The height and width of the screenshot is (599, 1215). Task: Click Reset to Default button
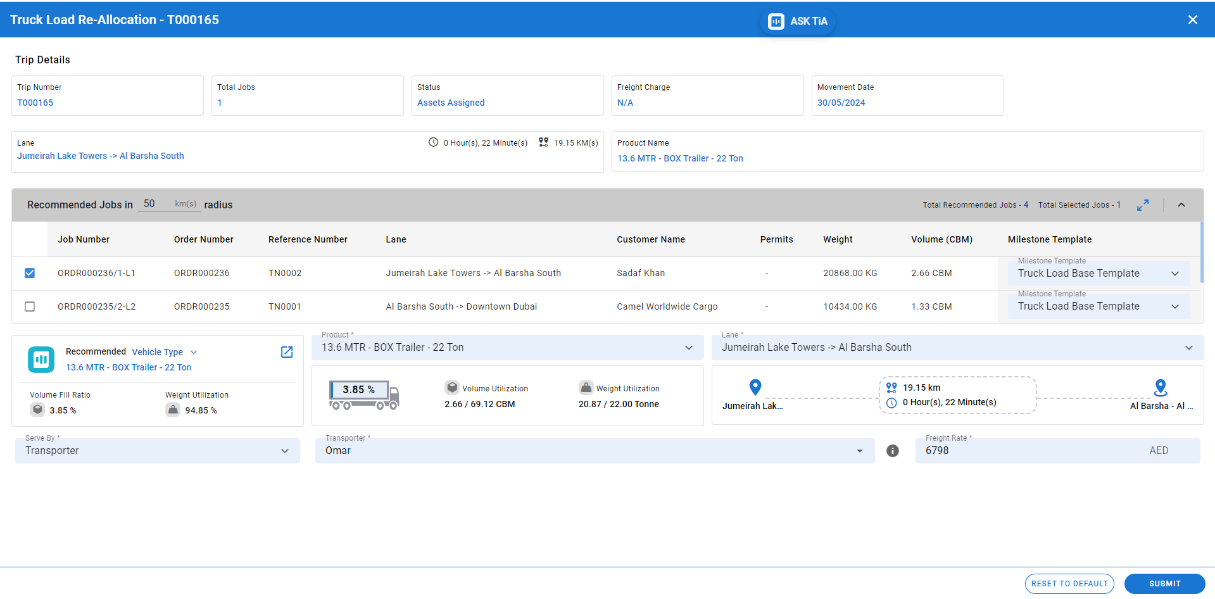point(1069,584)
